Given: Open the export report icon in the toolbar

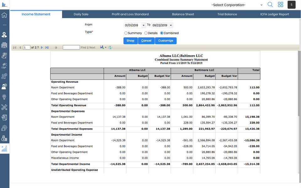Looking at the screenshot, I should coord(101,47).
